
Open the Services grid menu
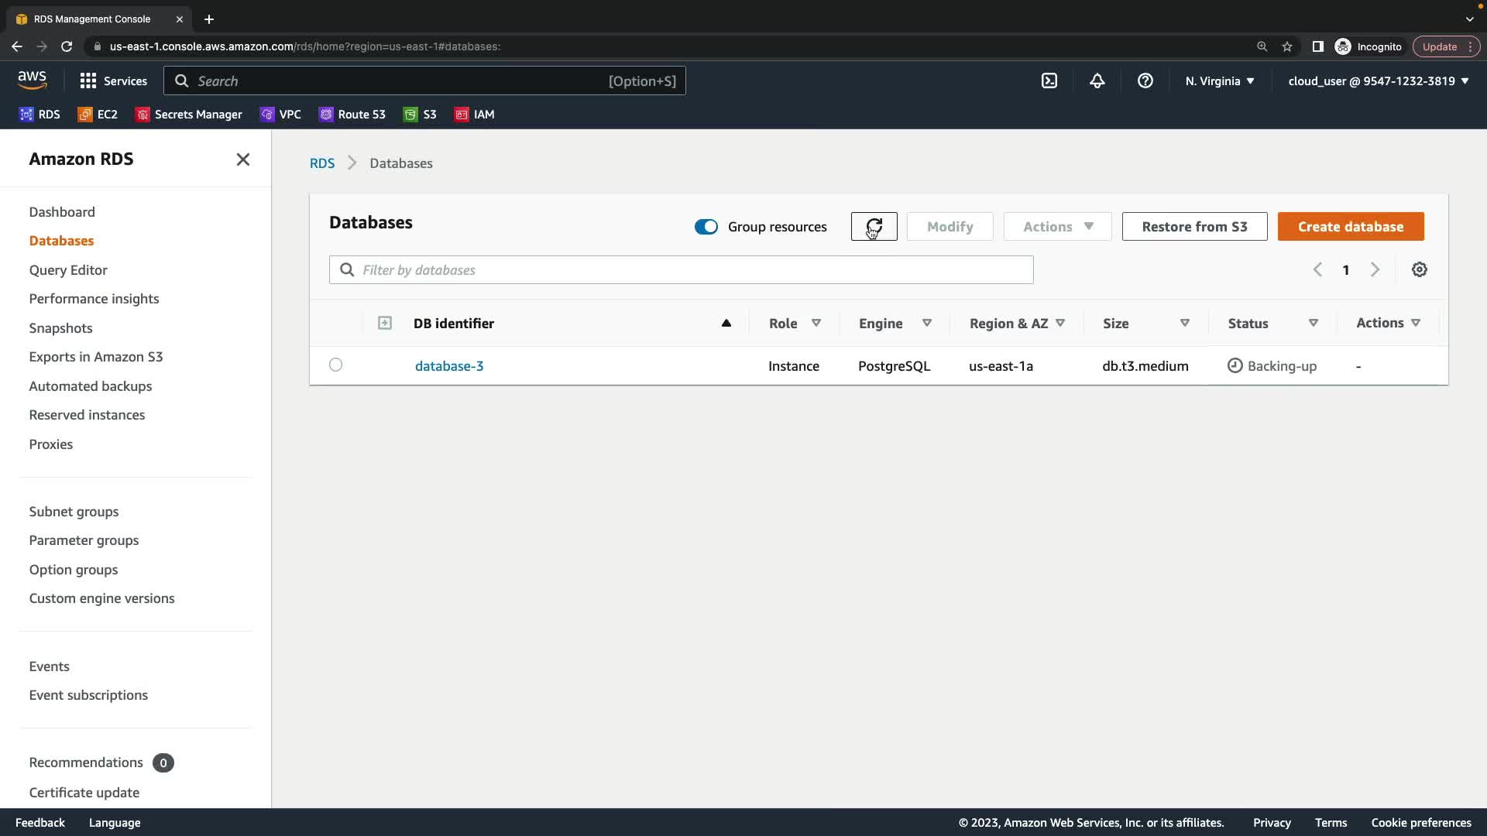pos(113,81)
